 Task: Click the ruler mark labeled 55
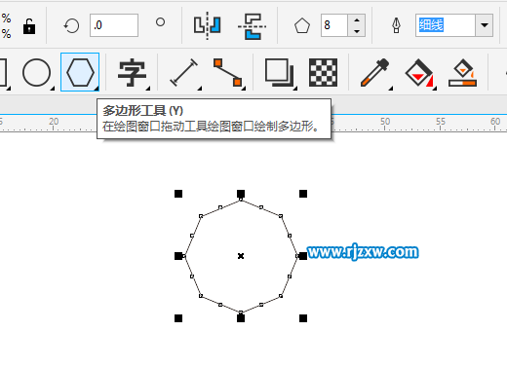[441, 122]
